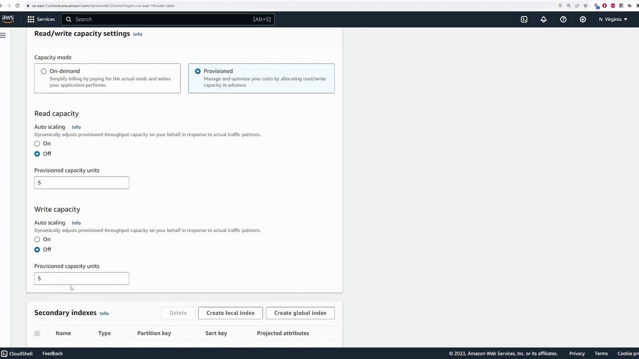The image size is (639, 359).
Task: Click Create global index button
Action: pyautogui.click(x=300, y=313)
